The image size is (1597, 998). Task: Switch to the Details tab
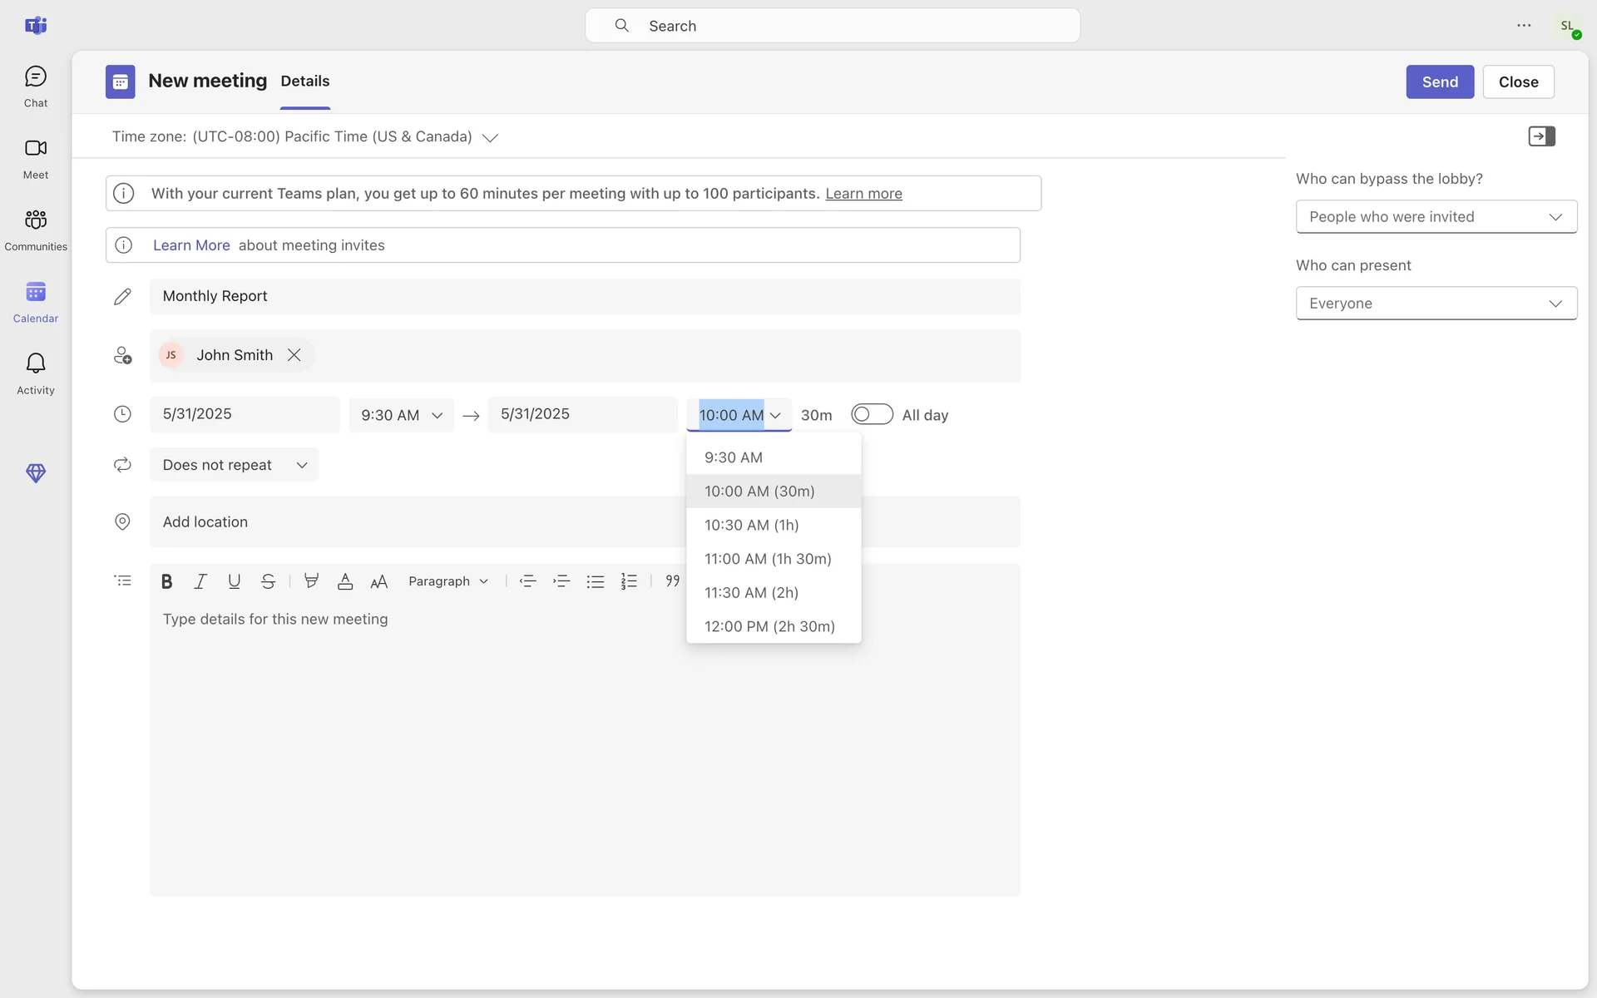(304, 82)
